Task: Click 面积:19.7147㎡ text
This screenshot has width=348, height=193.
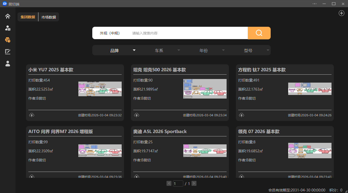Action: (x=146, y=151)
